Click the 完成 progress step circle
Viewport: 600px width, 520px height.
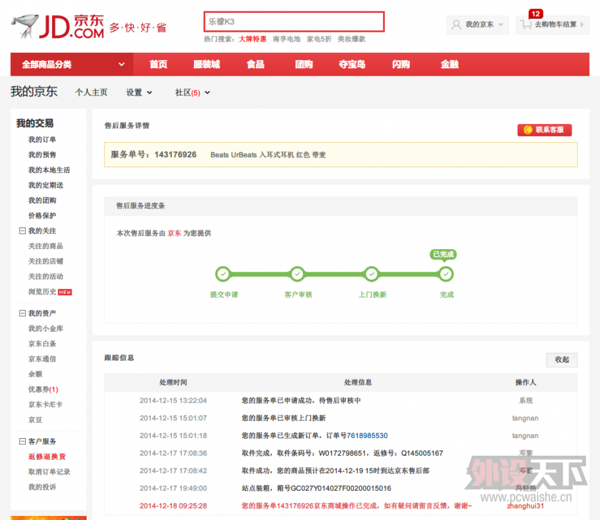(446, 274)
